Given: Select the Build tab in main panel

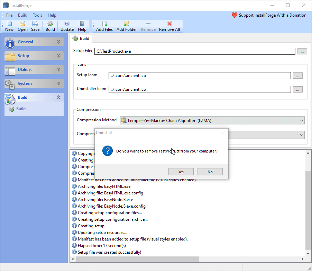Looking at the screenshot, I should 81,38.
